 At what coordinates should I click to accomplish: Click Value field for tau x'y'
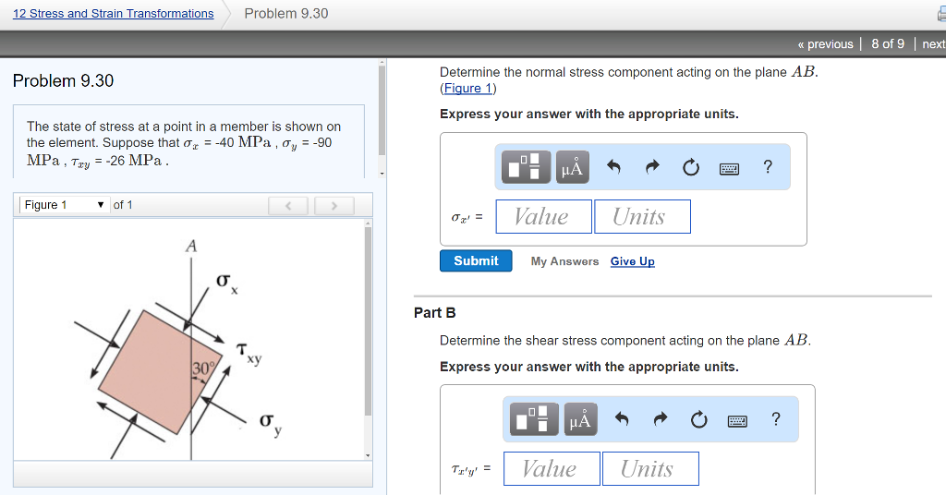[552, 468]
